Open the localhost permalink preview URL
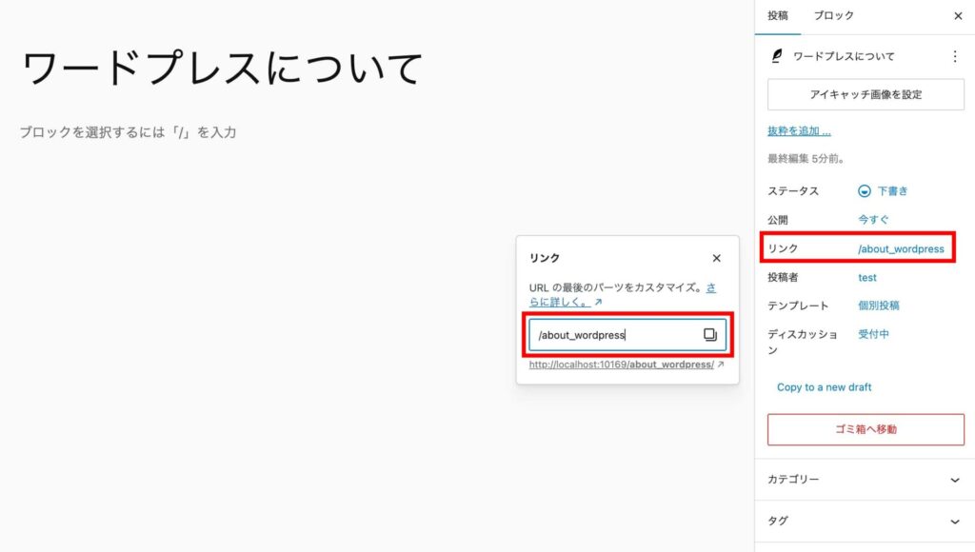Image resolution: width=975 pixels, height=552 pixels. 621,365
